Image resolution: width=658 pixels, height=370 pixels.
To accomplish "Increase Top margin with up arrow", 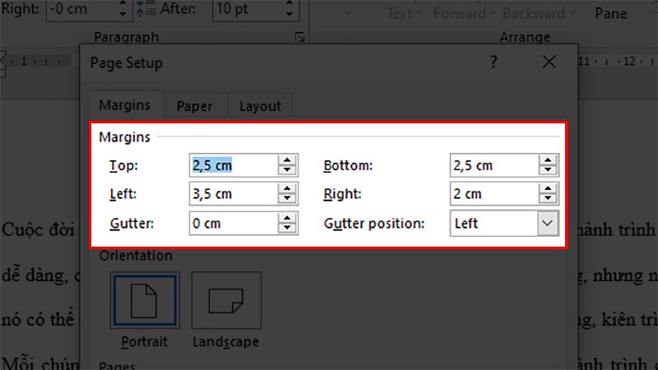I will tap(287, 161).
